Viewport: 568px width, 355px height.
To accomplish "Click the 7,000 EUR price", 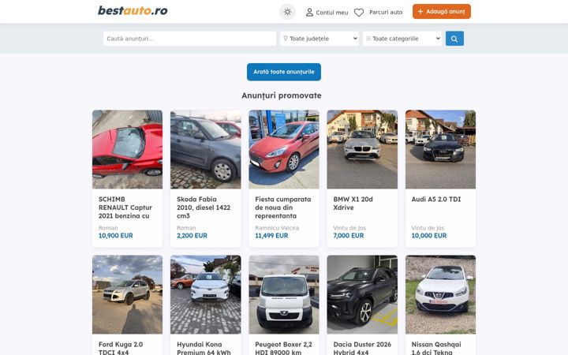I will (x=349, y=235).
